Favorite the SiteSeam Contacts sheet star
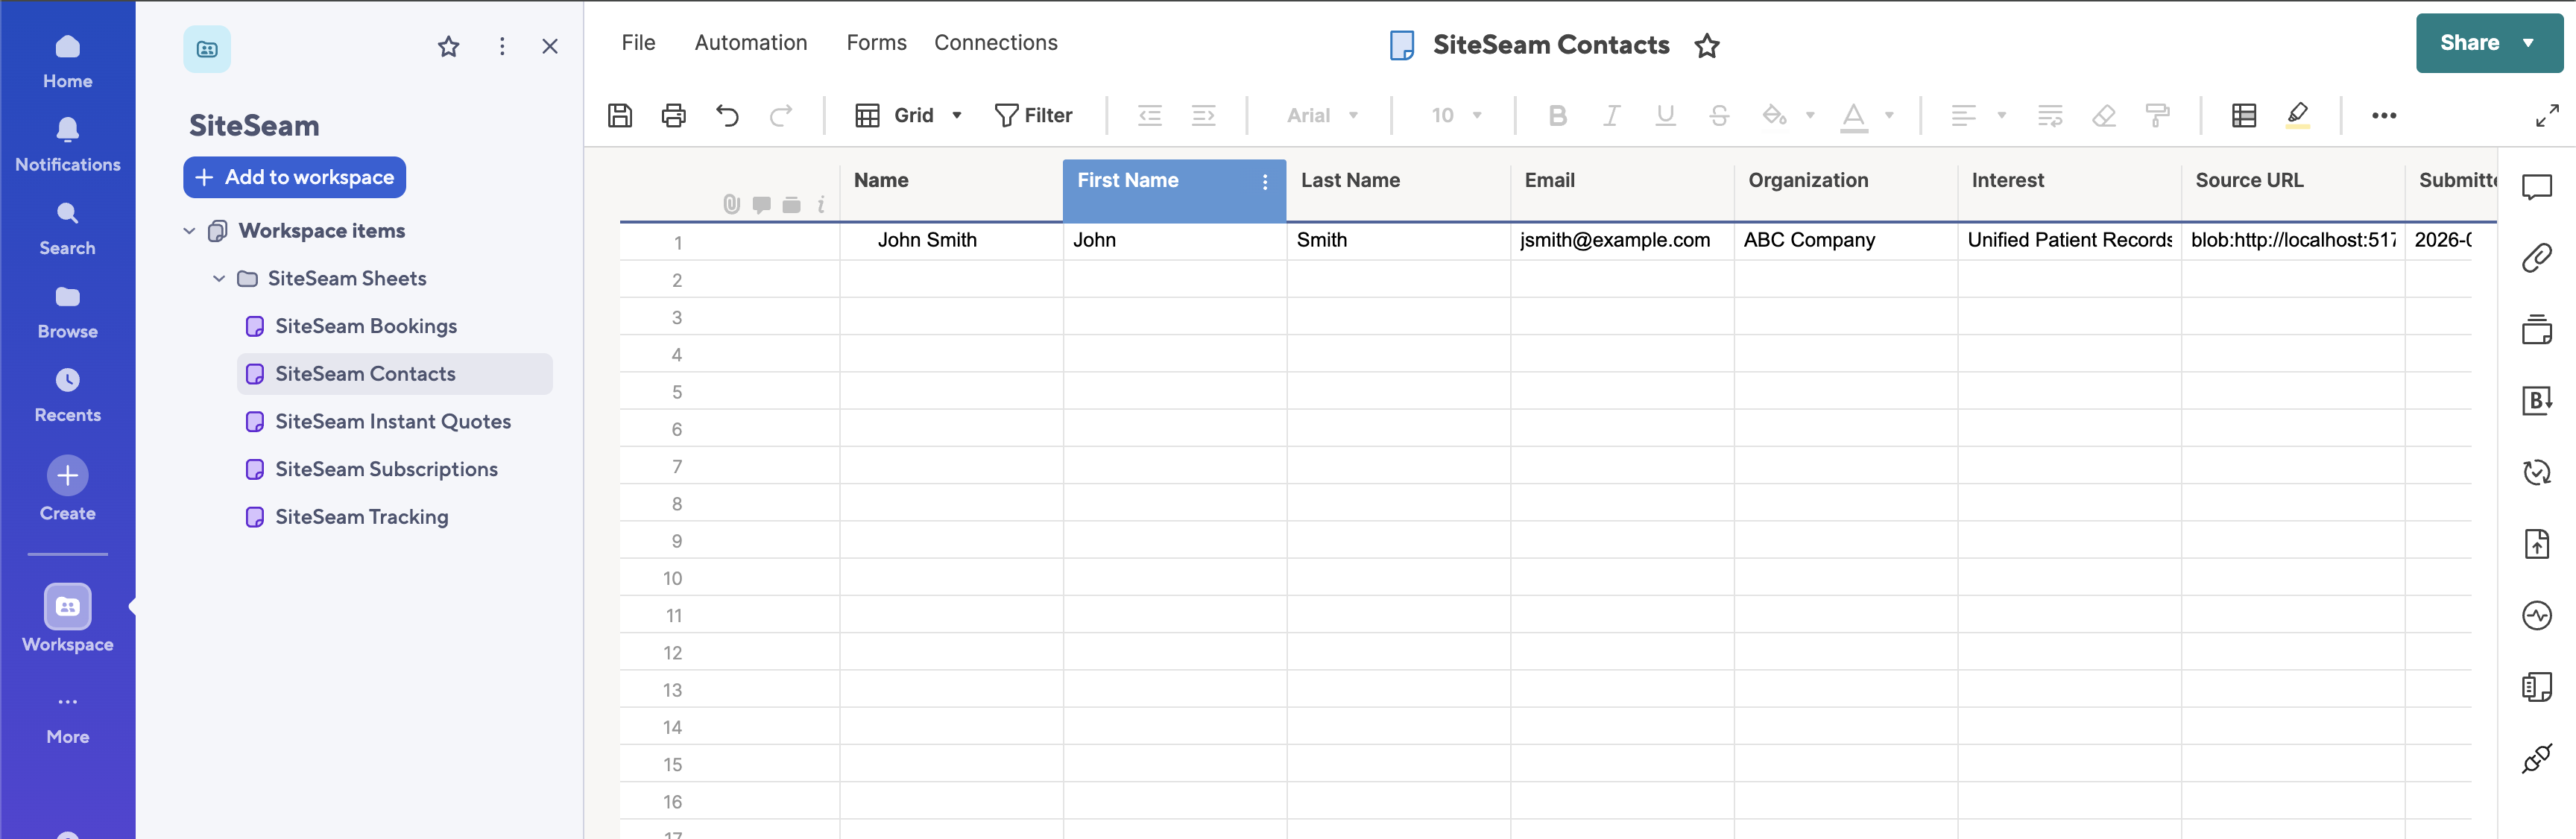The width and height of the screenshot is (2576, 839). pos(1707,45)
